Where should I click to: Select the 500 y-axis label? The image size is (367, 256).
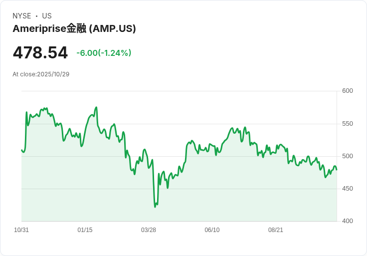pyautogui.click(x=348, y=156)
